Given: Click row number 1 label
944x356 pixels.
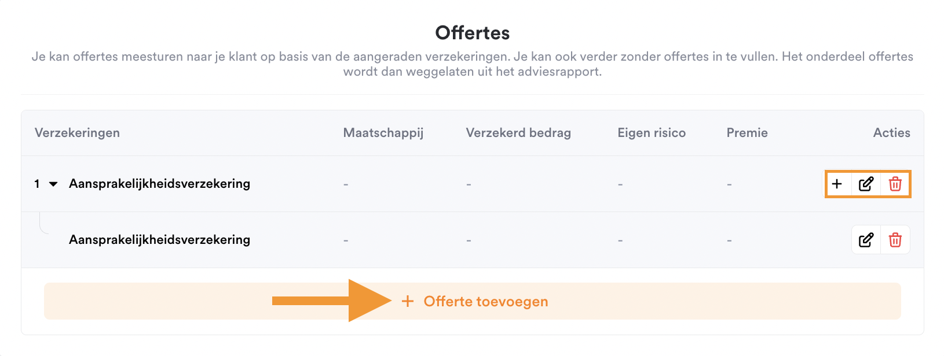Looking at the screenshot, I should tap(37, 184).
